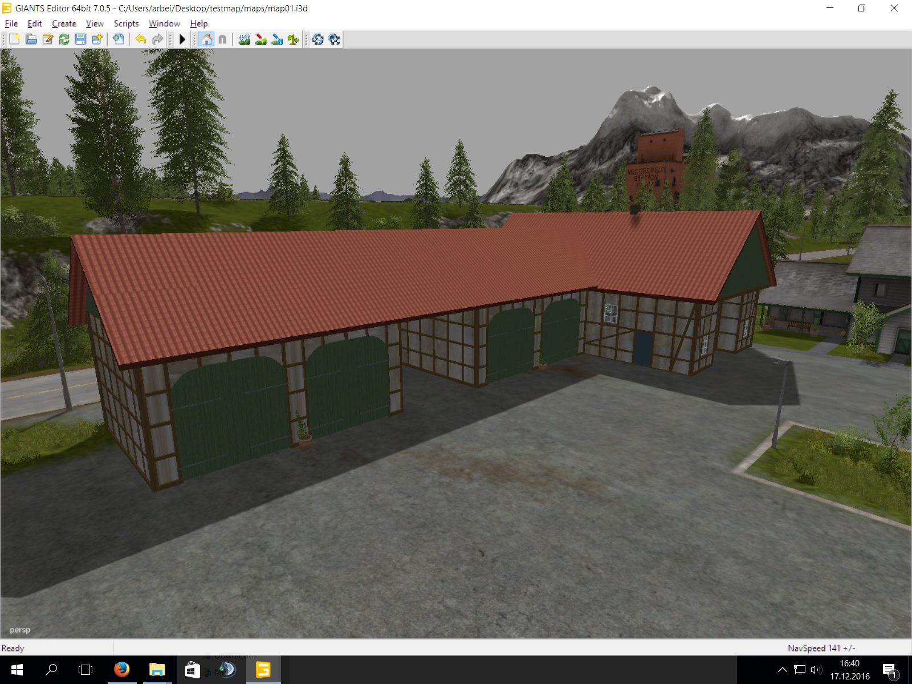Open the View menu
Image resolution: width=912 pixels, height=684 pixels.
pos(95,23)
